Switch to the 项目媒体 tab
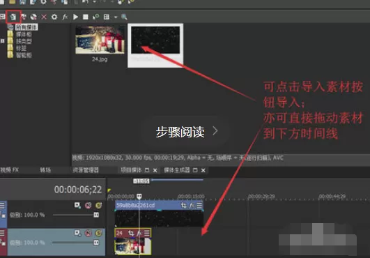Viewport: 370px width, 258px height. tap(131, 170)
